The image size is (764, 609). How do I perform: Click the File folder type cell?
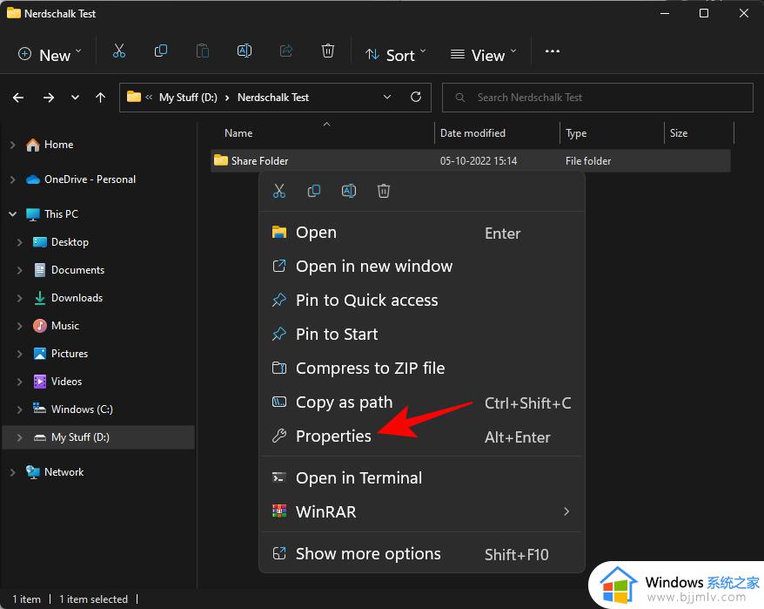pos(588,160)
